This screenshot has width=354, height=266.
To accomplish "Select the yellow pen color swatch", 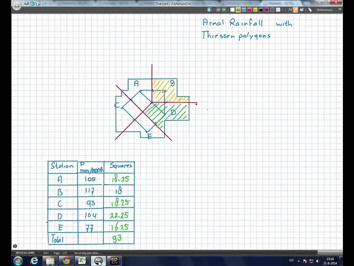I will tap(255, 10).
